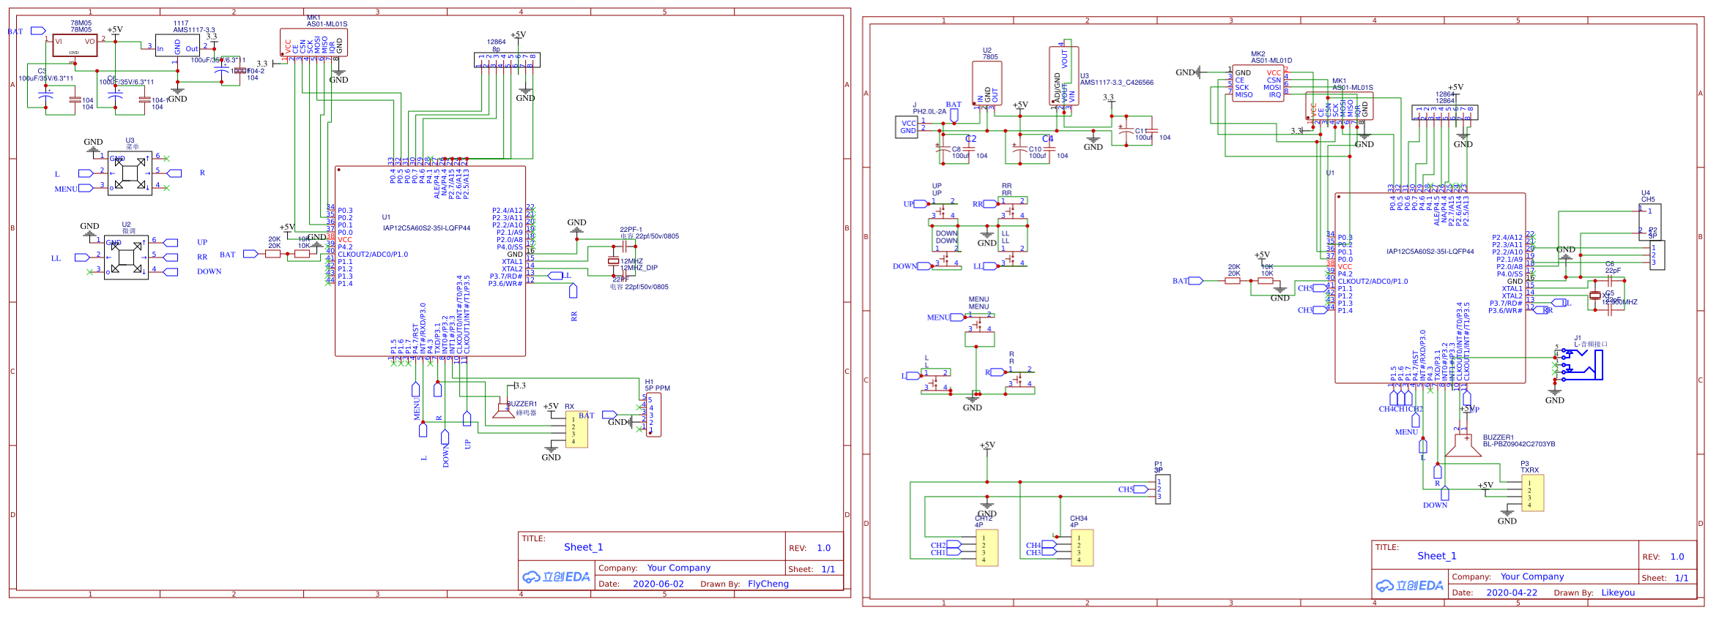Click the AMS1117-3.3 regulator box in left sheet
This screenshot has height=621, width=1719.
177,45
